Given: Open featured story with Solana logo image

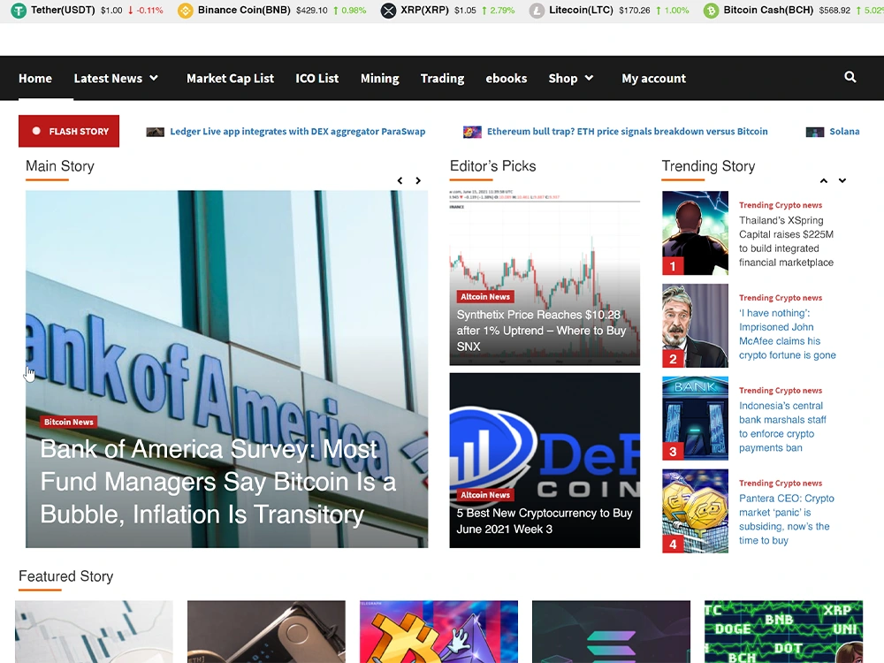Looking at the screenshot, I should [611, 631].
